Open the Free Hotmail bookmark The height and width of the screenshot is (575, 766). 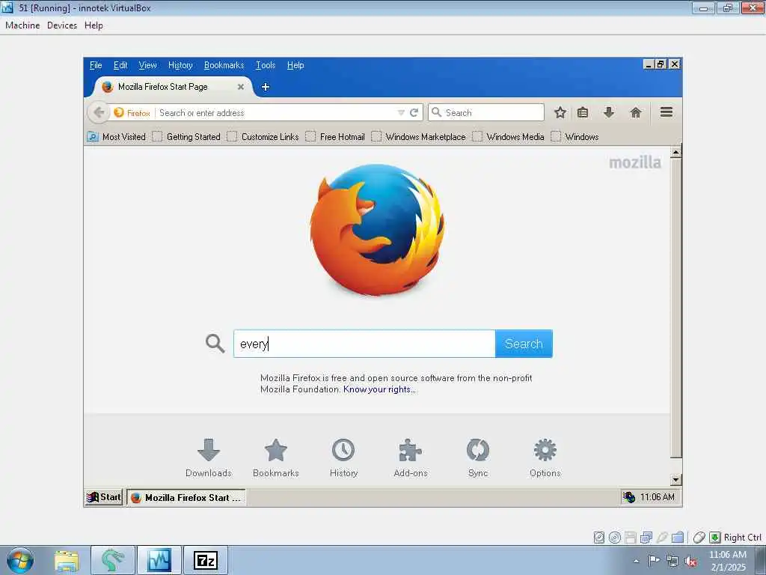coord(335,137)
